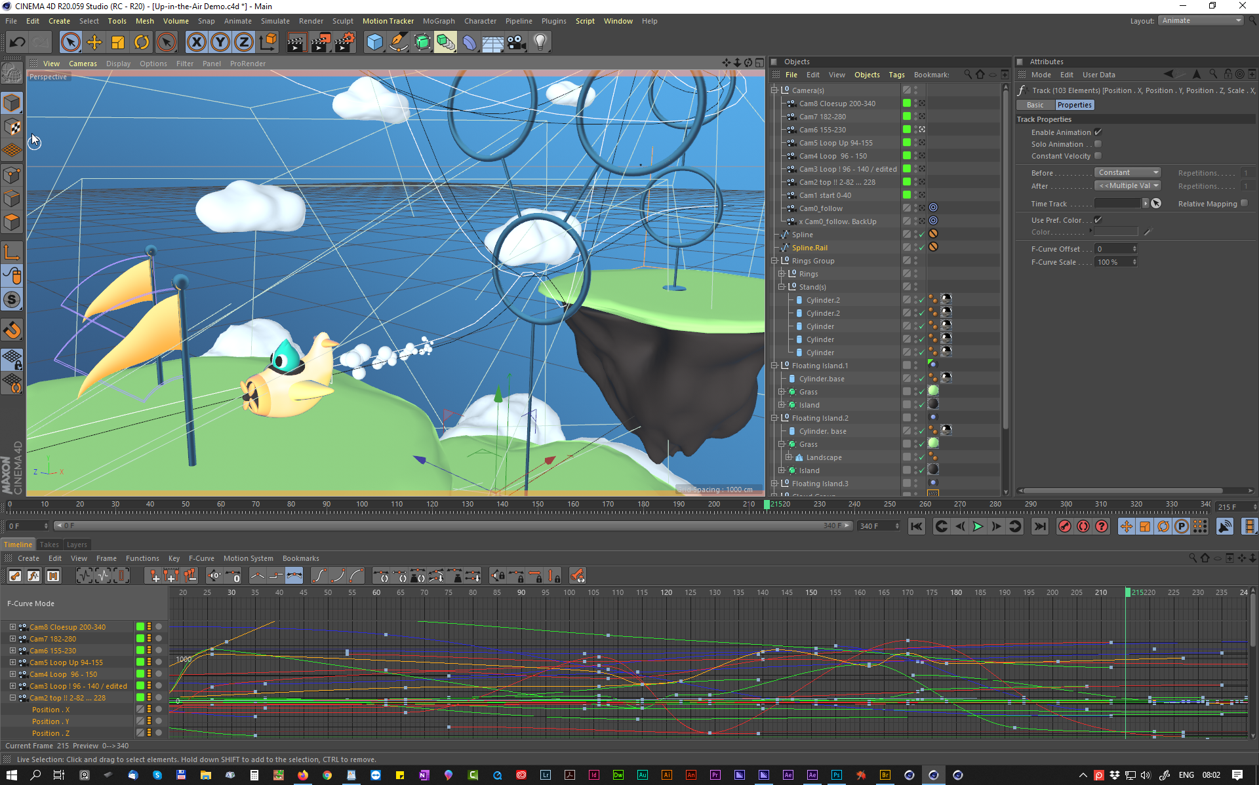Toggle green visibility square of Cam1 start 0-40
Viewport: 1259px width, 785px height.
coord(906,195)
